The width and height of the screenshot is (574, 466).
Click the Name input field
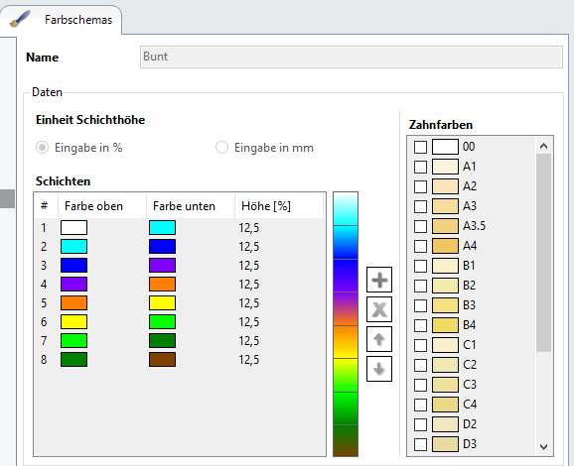click(x=352, y=57)
